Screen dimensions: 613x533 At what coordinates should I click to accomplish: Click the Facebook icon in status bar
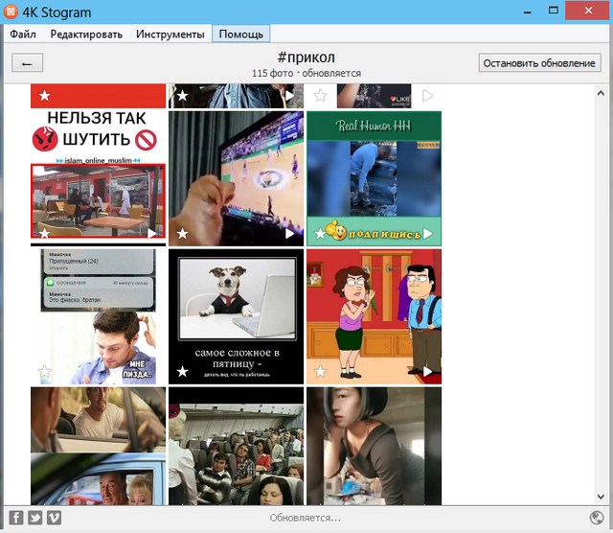(x=16, y=518)
